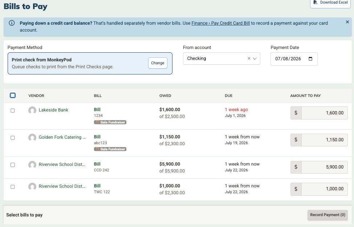The width and height of the screenshot is (354, 227).
Task: Click the dollar sign beside 5,900.00 amount
Action: click(x=296, y=167)
